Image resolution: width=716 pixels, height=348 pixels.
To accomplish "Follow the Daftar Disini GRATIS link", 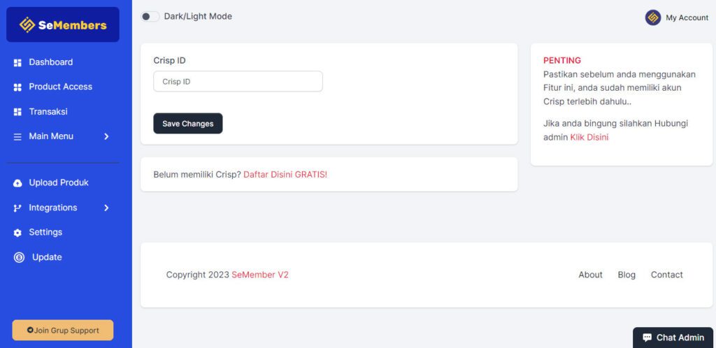I will tap(285, 175).
